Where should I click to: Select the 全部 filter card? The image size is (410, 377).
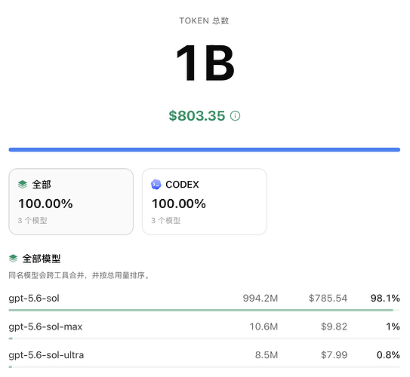click(x=71, y=201)
